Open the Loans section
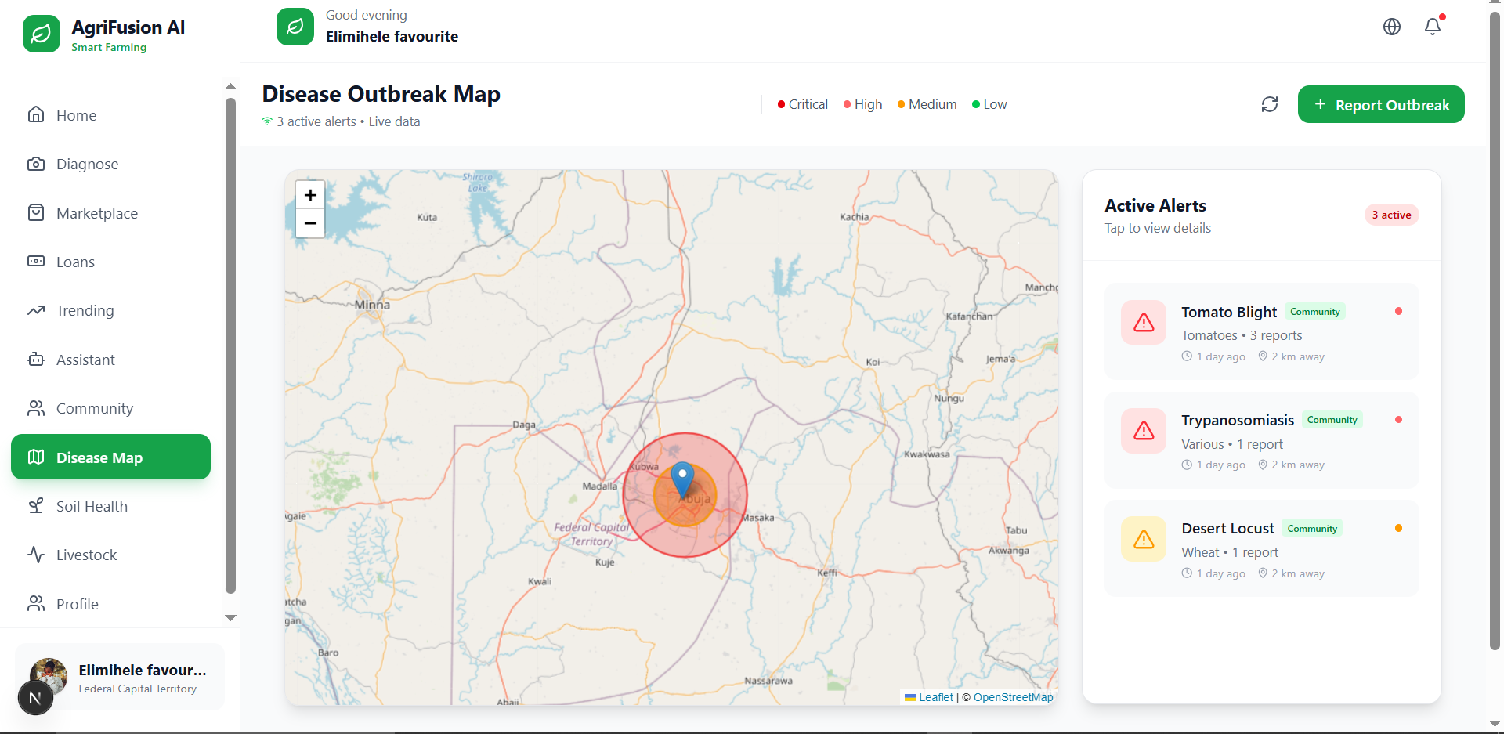This screenshot has height=734, width=1504. 74,262
